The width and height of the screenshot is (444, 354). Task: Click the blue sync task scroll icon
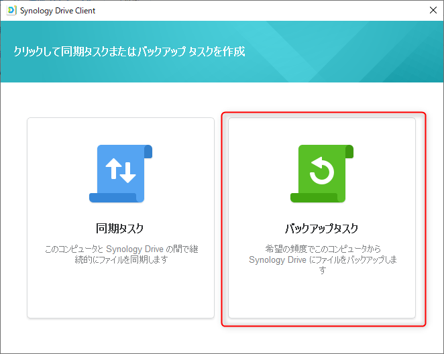coord(121,174)
